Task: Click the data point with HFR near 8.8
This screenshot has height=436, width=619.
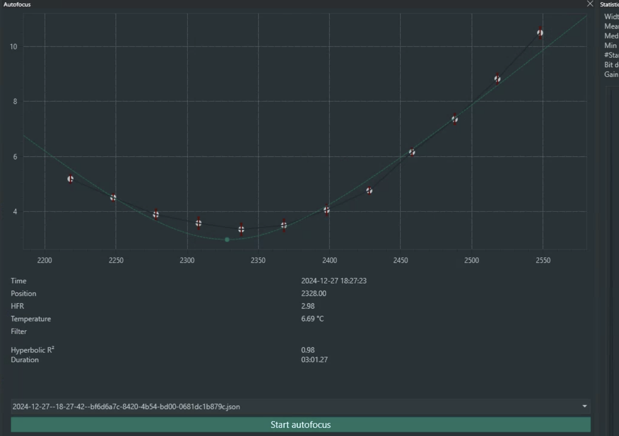Action: pos(497,79)
